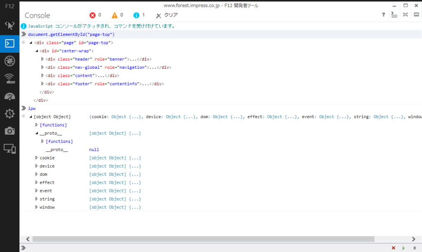Click the right arrow of horizontal scrollbar
This screenshot has height=252, width=422.
[413, 239]
